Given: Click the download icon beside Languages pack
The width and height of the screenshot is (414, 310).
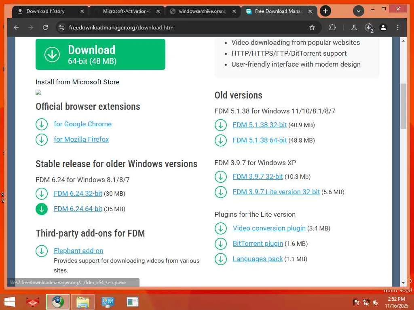Looking at the screenshot, I should [x=221, y=259].
